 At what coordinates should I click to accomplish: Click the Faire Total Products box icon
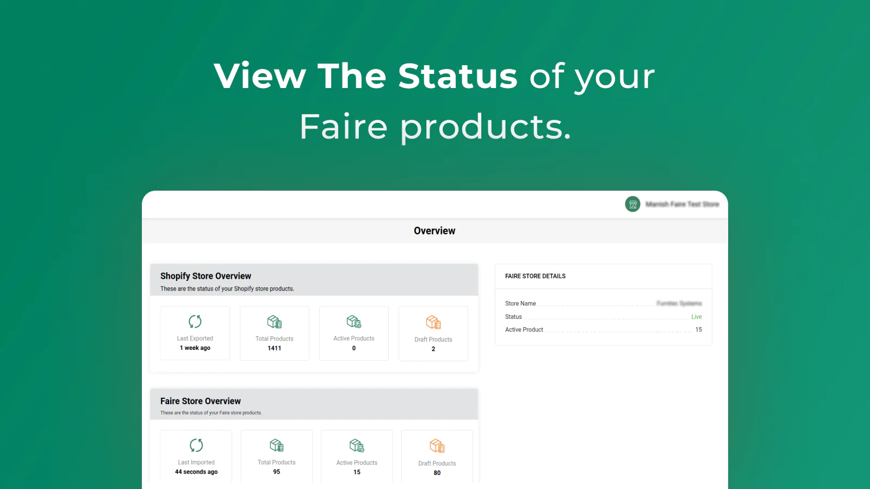(277, 446)
